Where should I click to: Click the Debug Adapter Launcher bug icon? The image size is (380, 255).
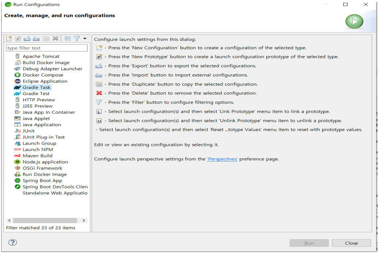[x=17, y=69]
